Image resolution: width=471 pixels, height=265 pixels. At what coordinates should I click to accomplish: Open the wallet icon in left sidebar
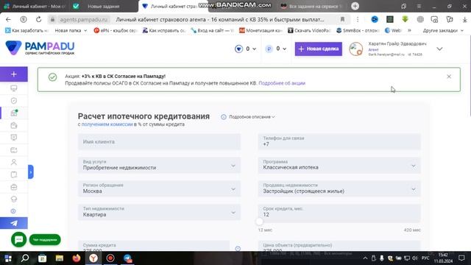click(x=14, y=150)
